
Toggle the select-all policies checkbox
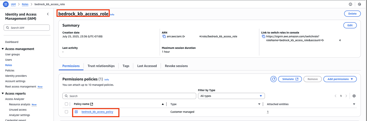coord(66,104)
